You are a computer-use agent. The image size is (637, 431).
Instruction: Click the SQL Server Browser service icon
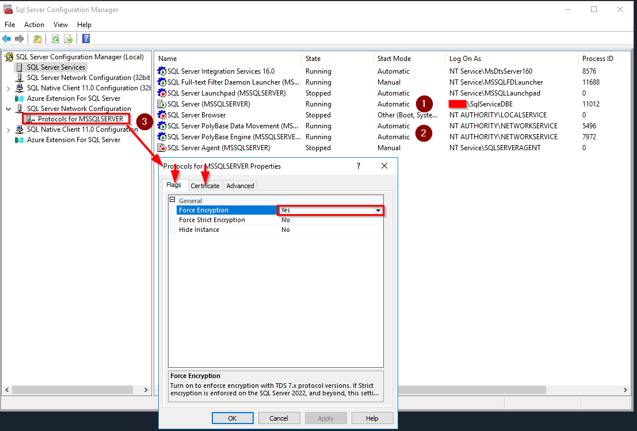click(x=161, y=115)
